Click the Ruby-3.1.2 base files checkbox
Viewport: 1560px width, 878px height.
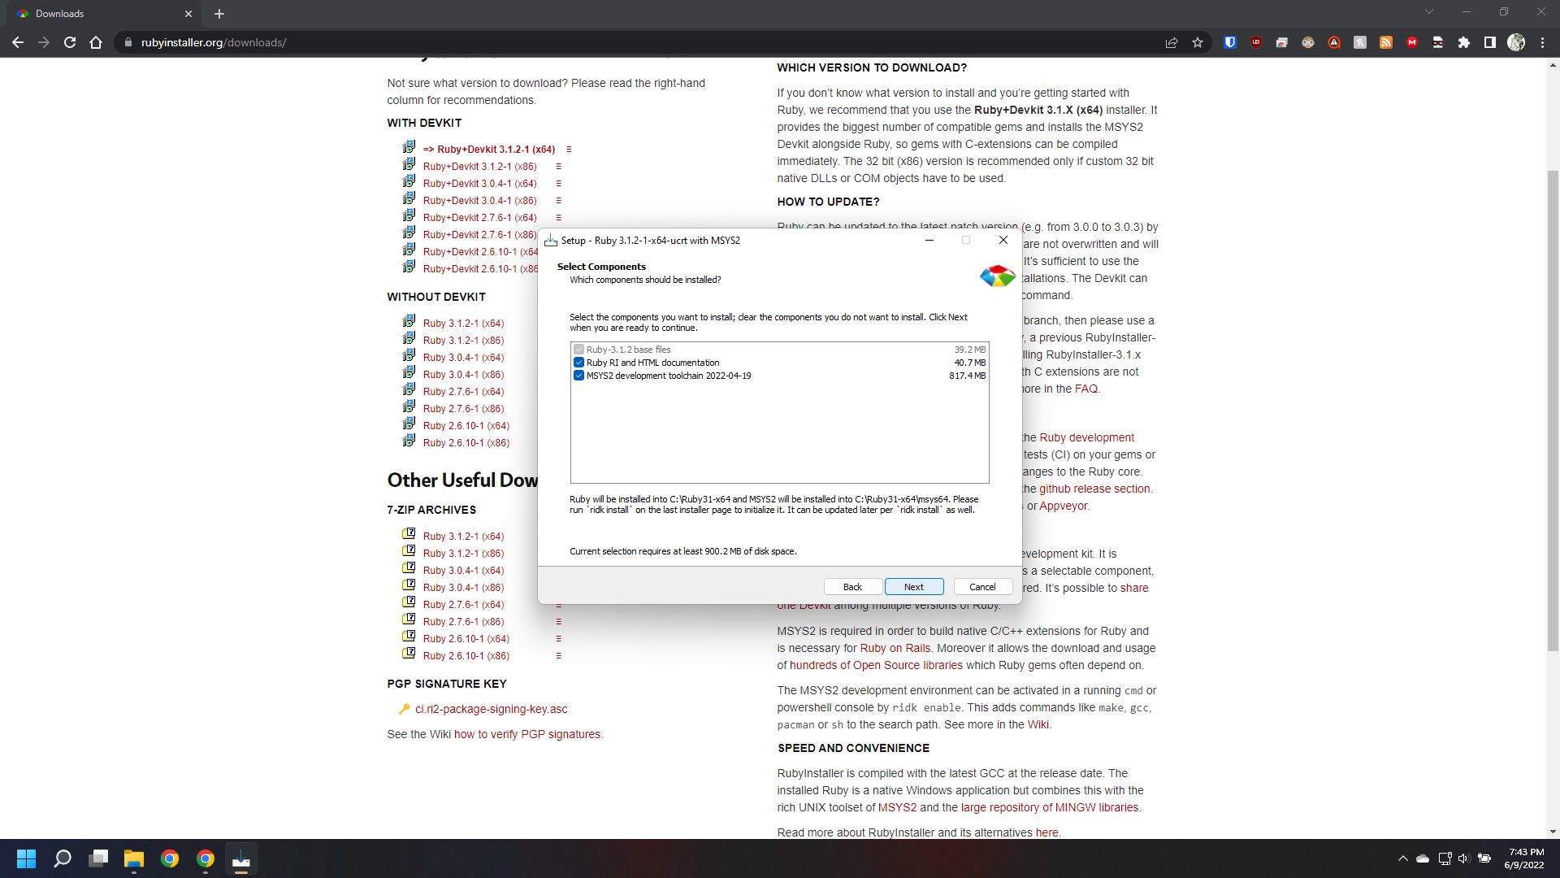(x=578, y=350)
